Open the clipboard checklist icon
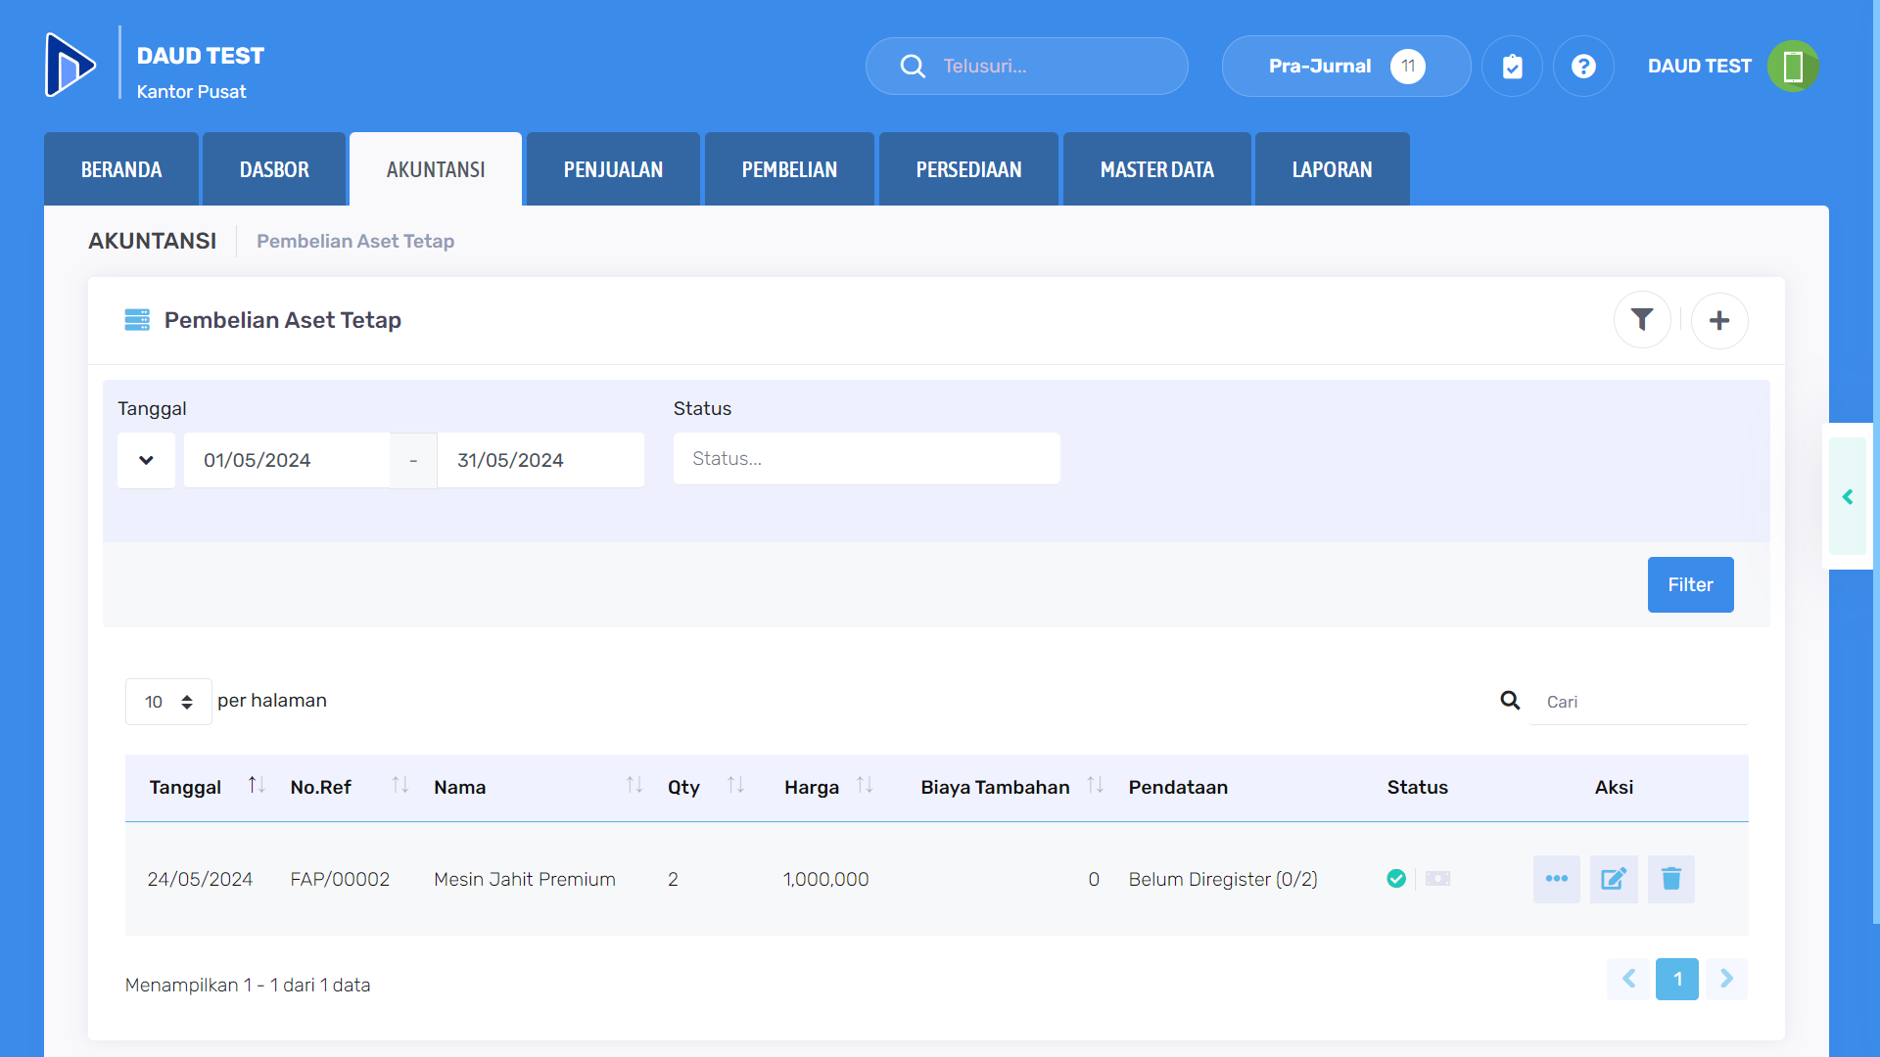This screenshot has width=1880, height=1057. click(x=1512, y=66)
